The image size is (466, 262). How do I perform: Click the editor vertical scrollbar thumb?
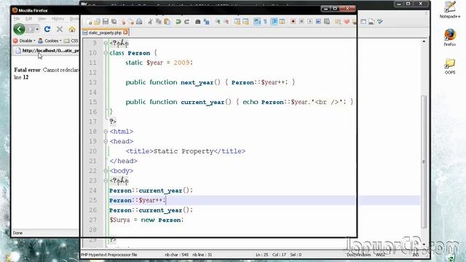424,162
